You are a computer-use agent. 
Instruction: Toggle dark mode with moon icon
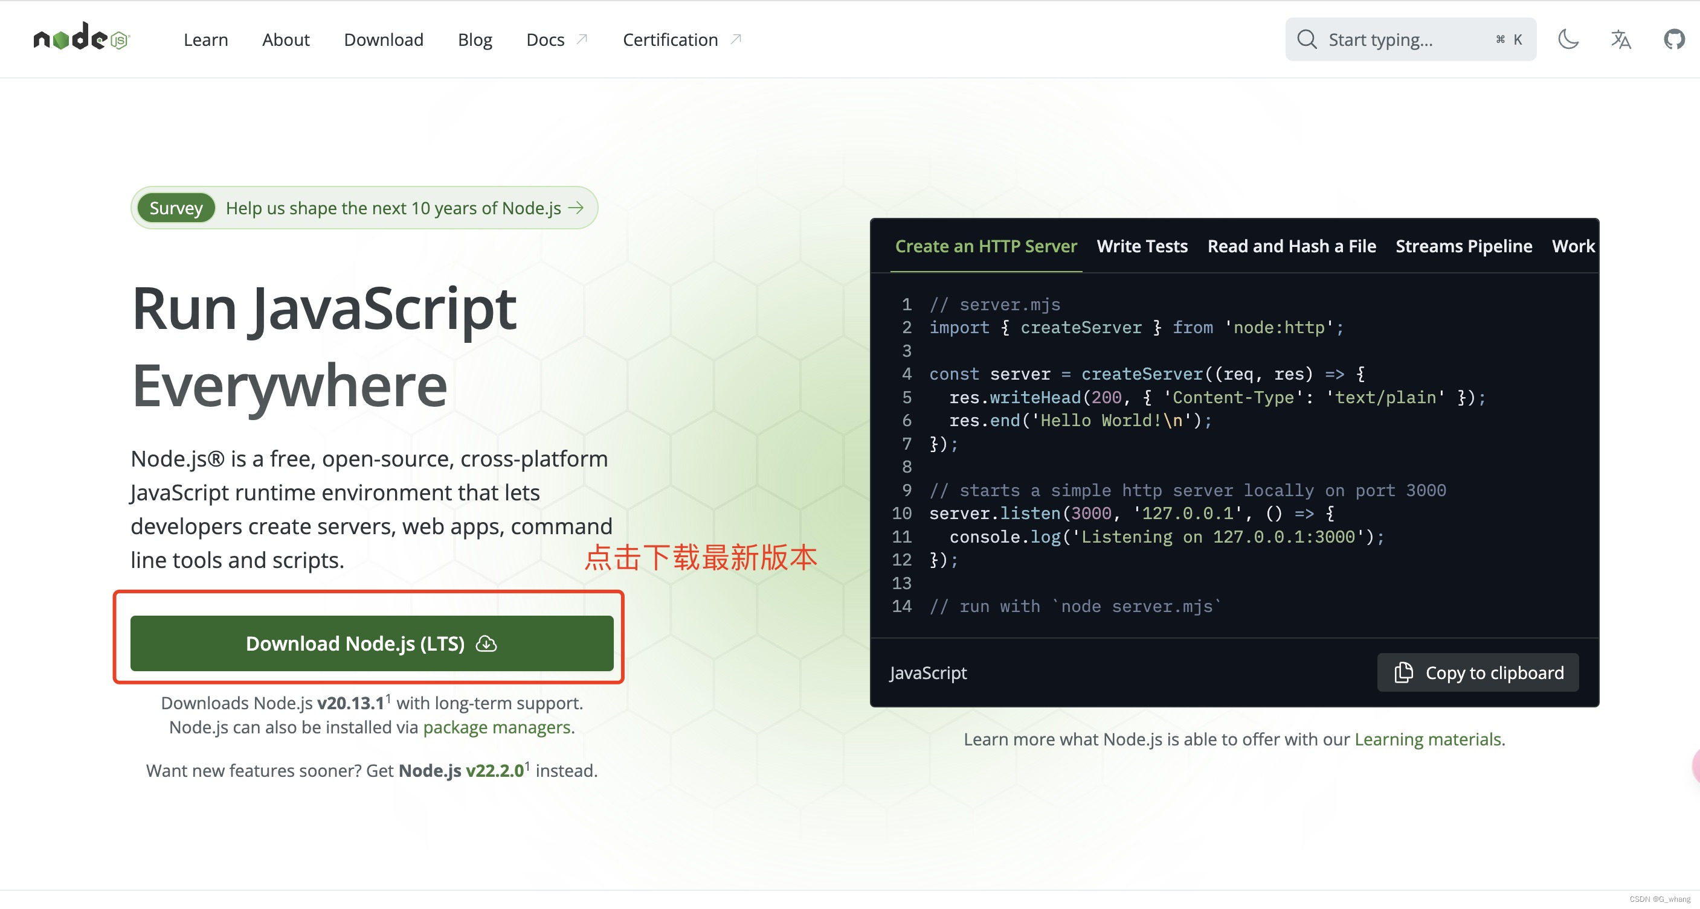(x=1568, y=39)
